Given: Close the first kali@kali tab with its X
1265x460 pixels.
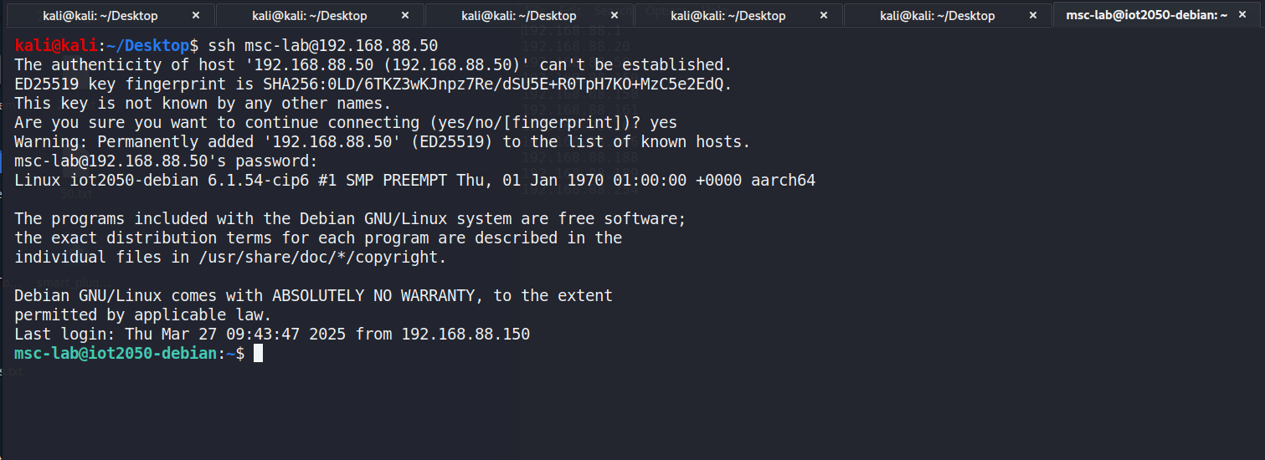Looking at the screenshot, I should click(196, 15).
